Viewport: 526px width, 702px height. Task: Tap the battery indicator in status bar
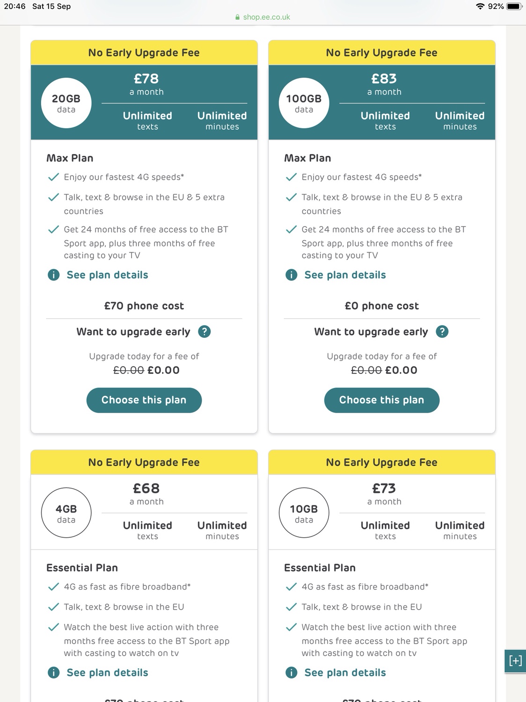(x=514, y=7)
